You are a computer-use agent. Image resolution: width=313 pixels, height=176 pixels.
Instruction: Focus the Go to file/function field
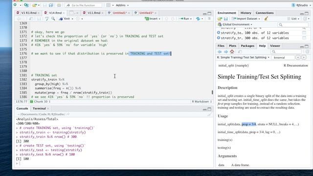[x=84, y=5]
